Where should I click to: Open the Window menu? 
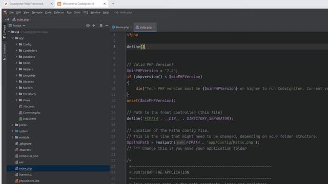95,12
